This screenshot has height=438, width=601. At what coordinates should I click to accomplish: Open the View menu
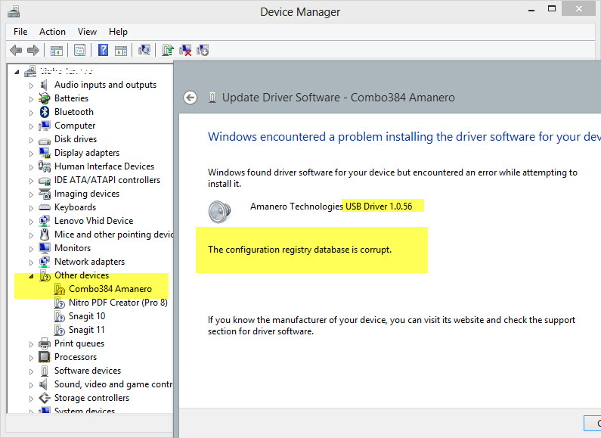pos(87,32)
